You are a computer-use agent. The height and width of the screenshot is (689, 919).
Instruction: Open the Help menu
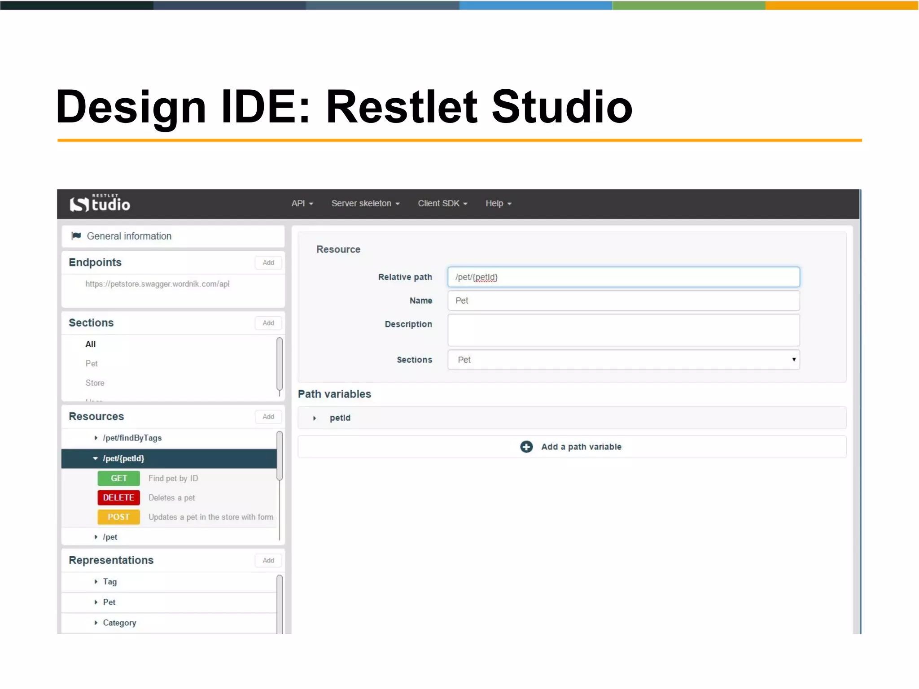coord(498,204)
